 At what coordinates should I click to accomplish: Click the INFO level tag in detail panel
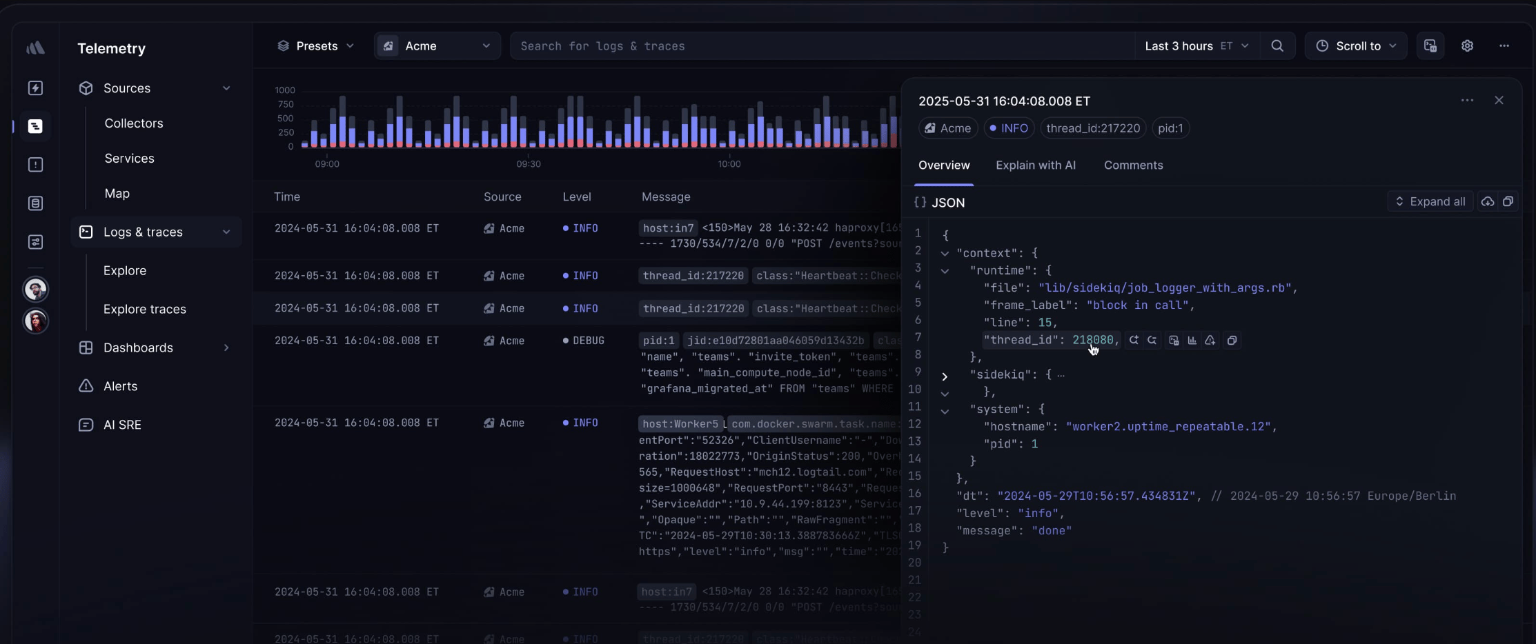point(1009,128)
